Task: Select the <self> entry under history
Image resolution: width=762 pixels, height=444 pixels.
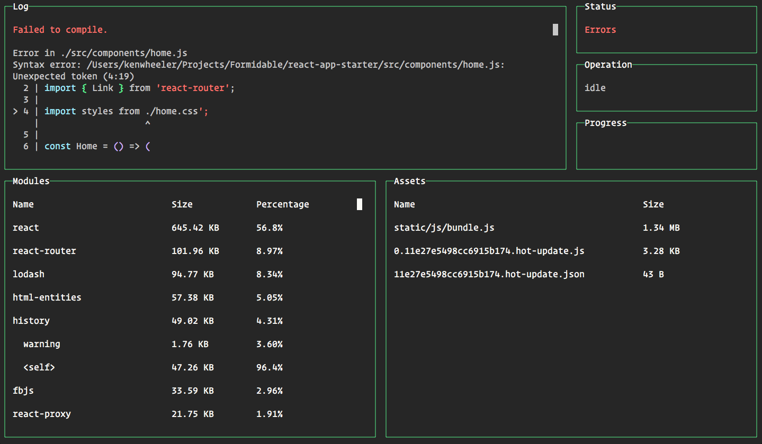Action: tap(39, 367)
